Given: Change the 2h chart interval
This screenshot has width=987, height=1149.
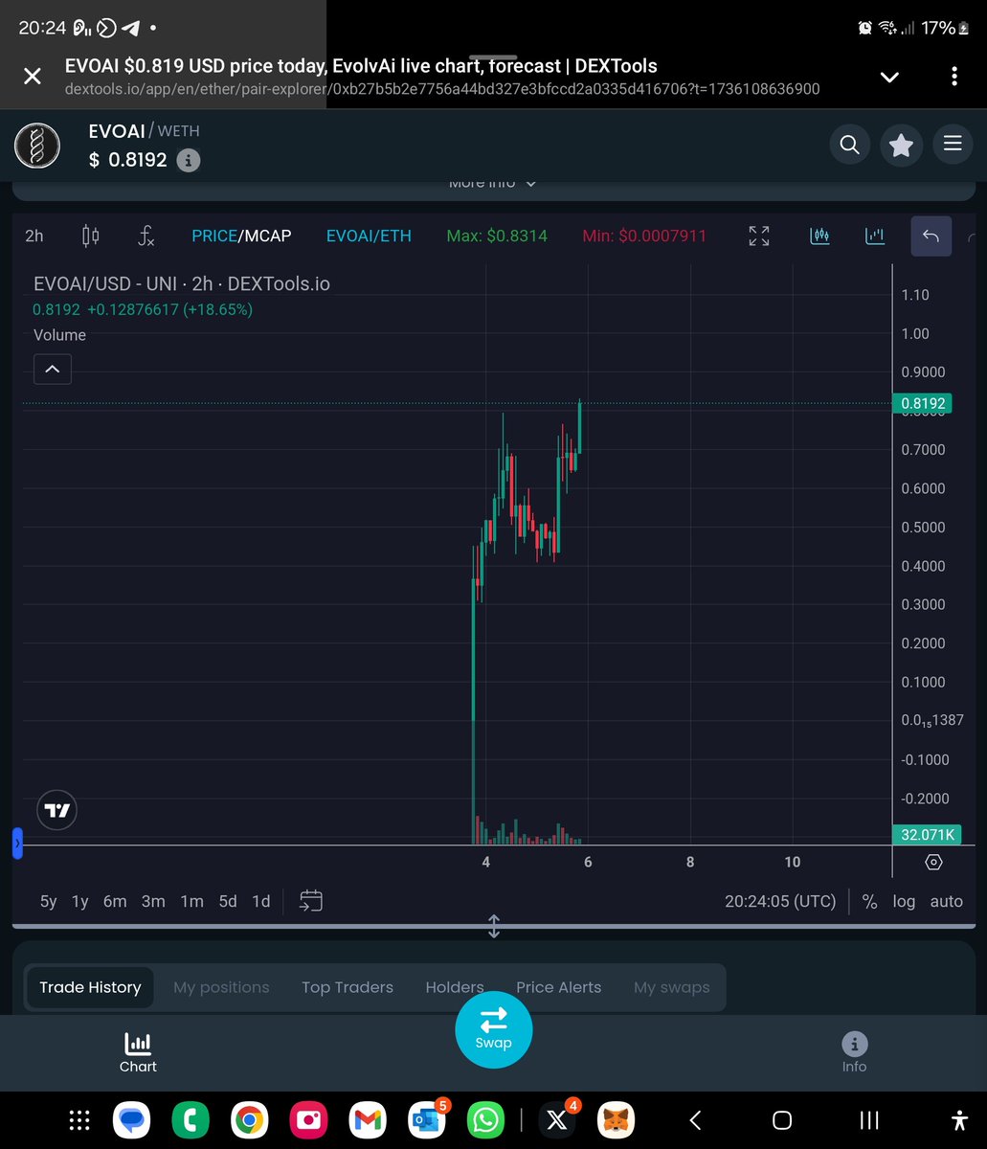Looking at the screenshot, I should (34, 236).
